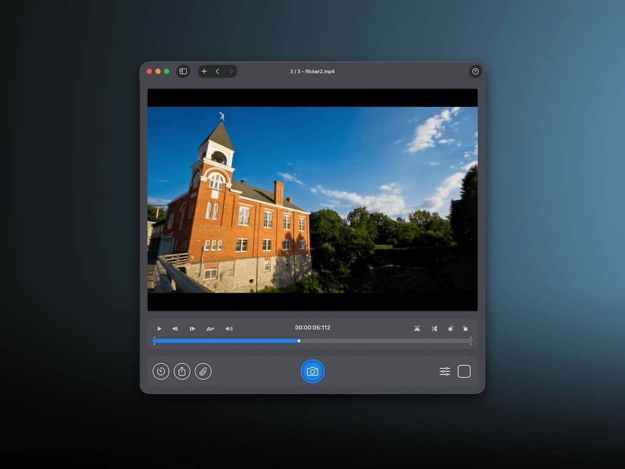625x469 pixels.
Task: Click the paperclip attachment icon
Action: pyautogui.click(x=203, y=371)
